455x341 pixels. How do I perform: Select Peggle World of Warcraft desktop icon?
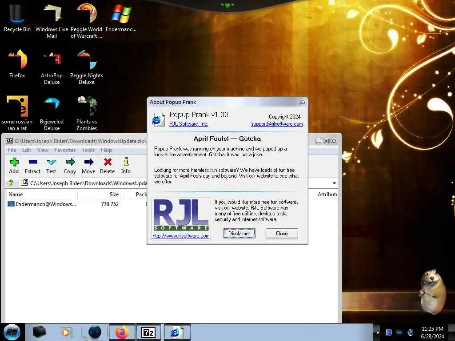coord(87,20)
